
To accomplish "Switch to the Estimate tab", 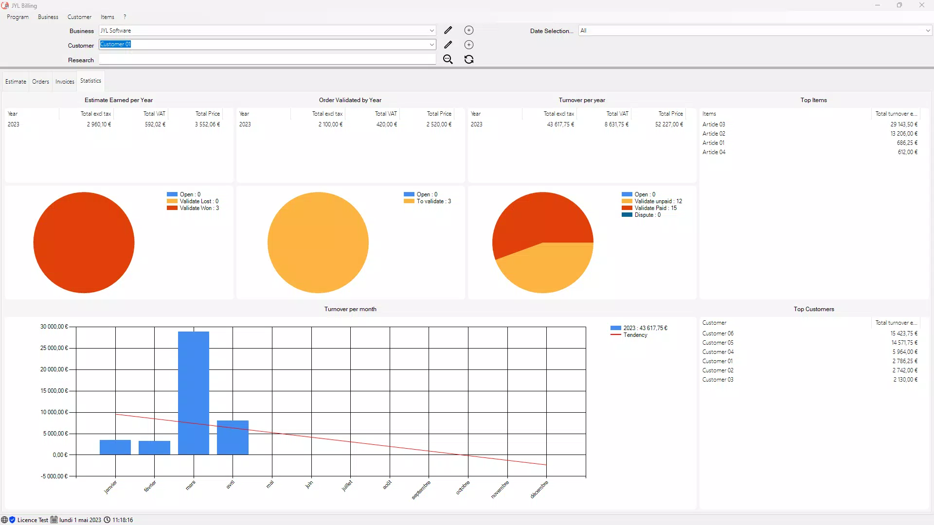I will click(x=16, y=82).
